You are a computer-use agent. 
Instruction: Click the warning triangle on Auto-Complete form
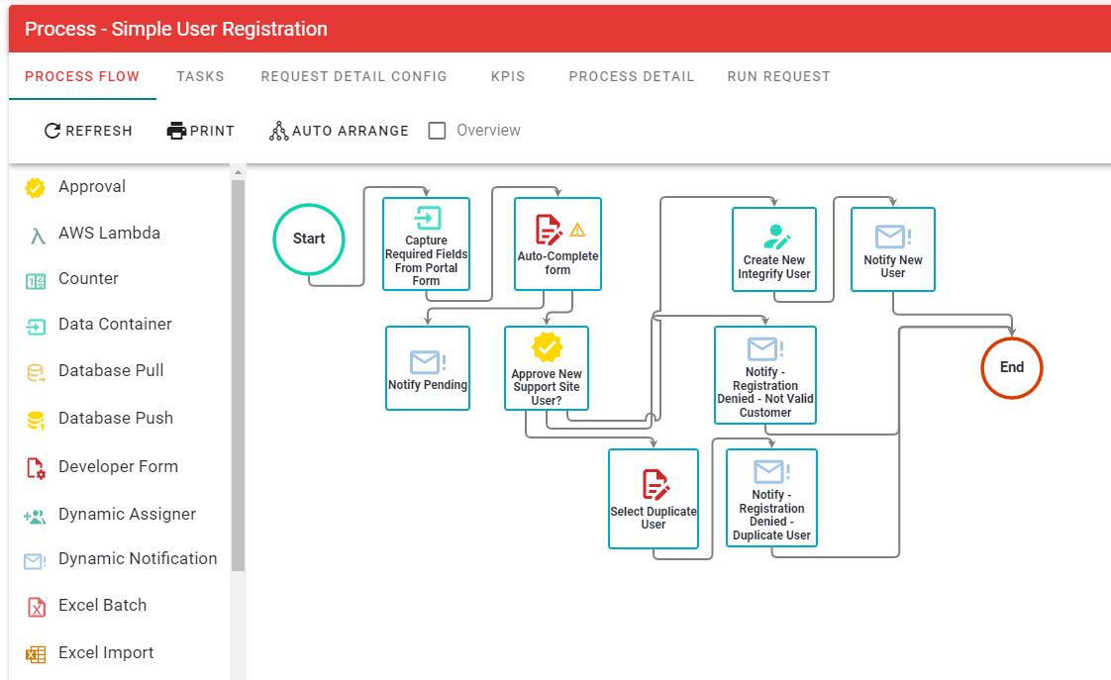click(x=577, y=230)
